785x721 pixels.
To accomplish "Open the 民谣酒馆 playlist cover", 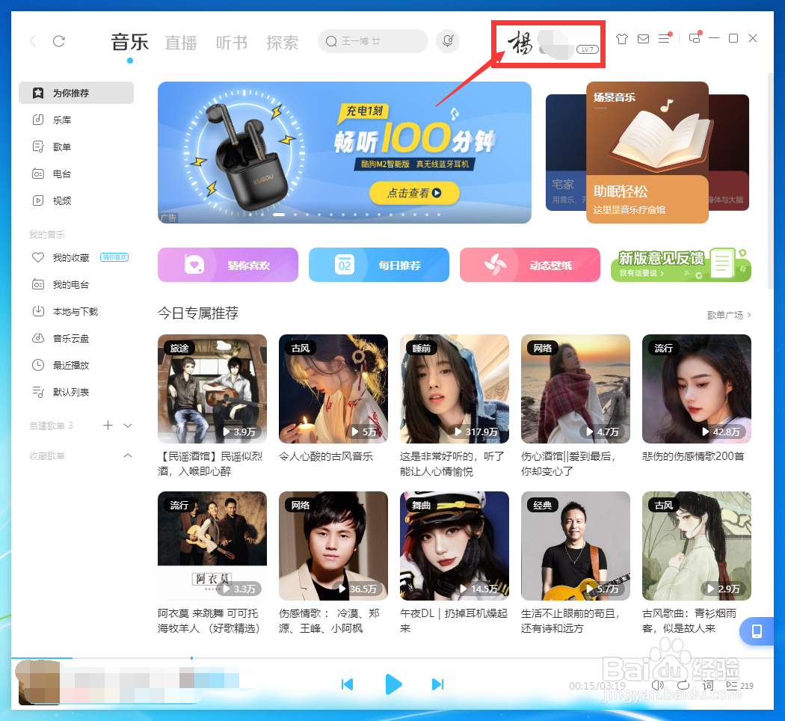I will click(212, 389).
